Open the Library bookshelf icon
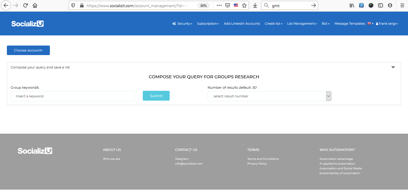This screenshot has width=408, height=192. [x=352, y=5]
